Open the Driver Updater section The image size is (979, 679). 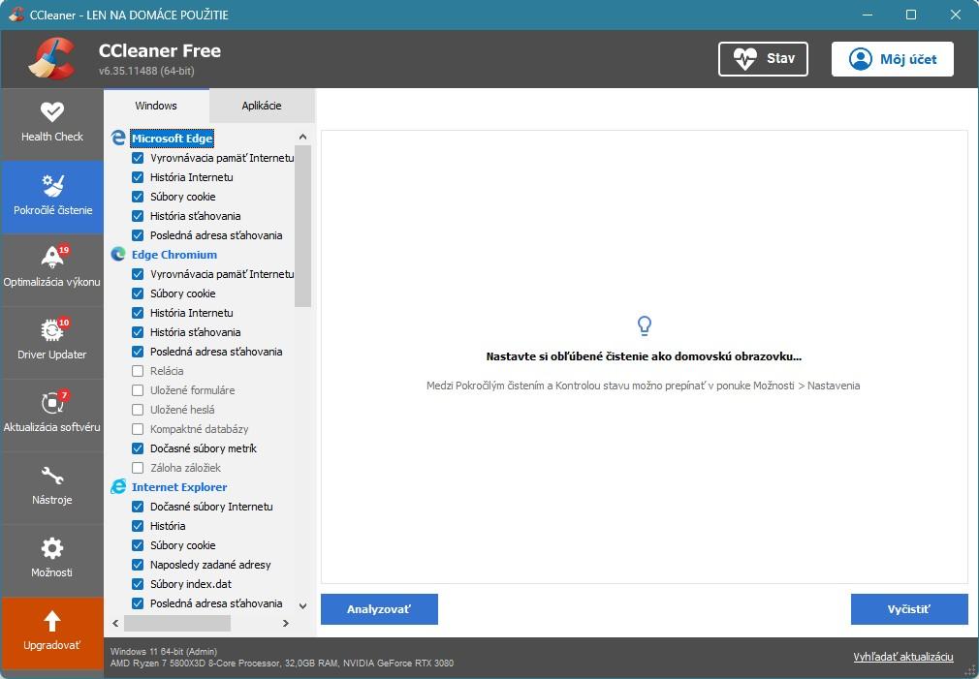pos(51,341)
